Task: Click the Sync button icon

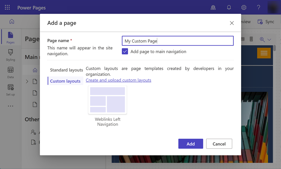Action: coord(260,22)
